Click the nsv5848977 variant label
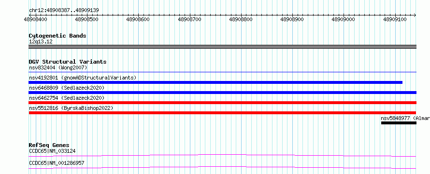Screen dimensions: 430x174 click(405, 118)
